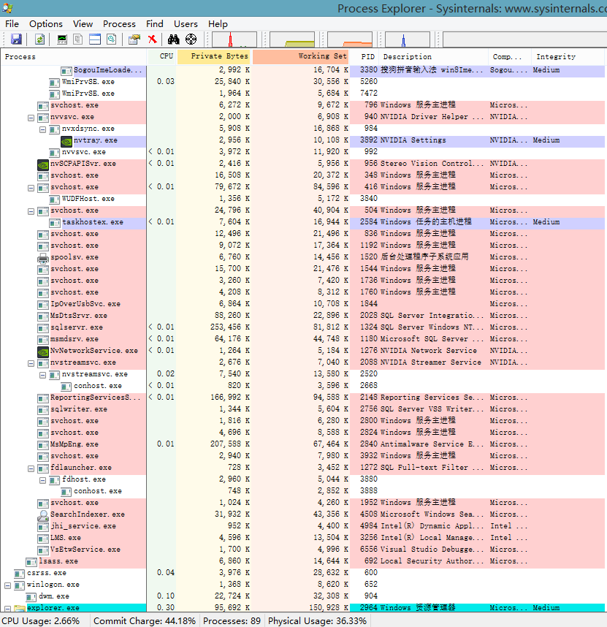This screenshot has height=627, width=607.
Task: Click the Kill Process red X icon
Action: 152,39
